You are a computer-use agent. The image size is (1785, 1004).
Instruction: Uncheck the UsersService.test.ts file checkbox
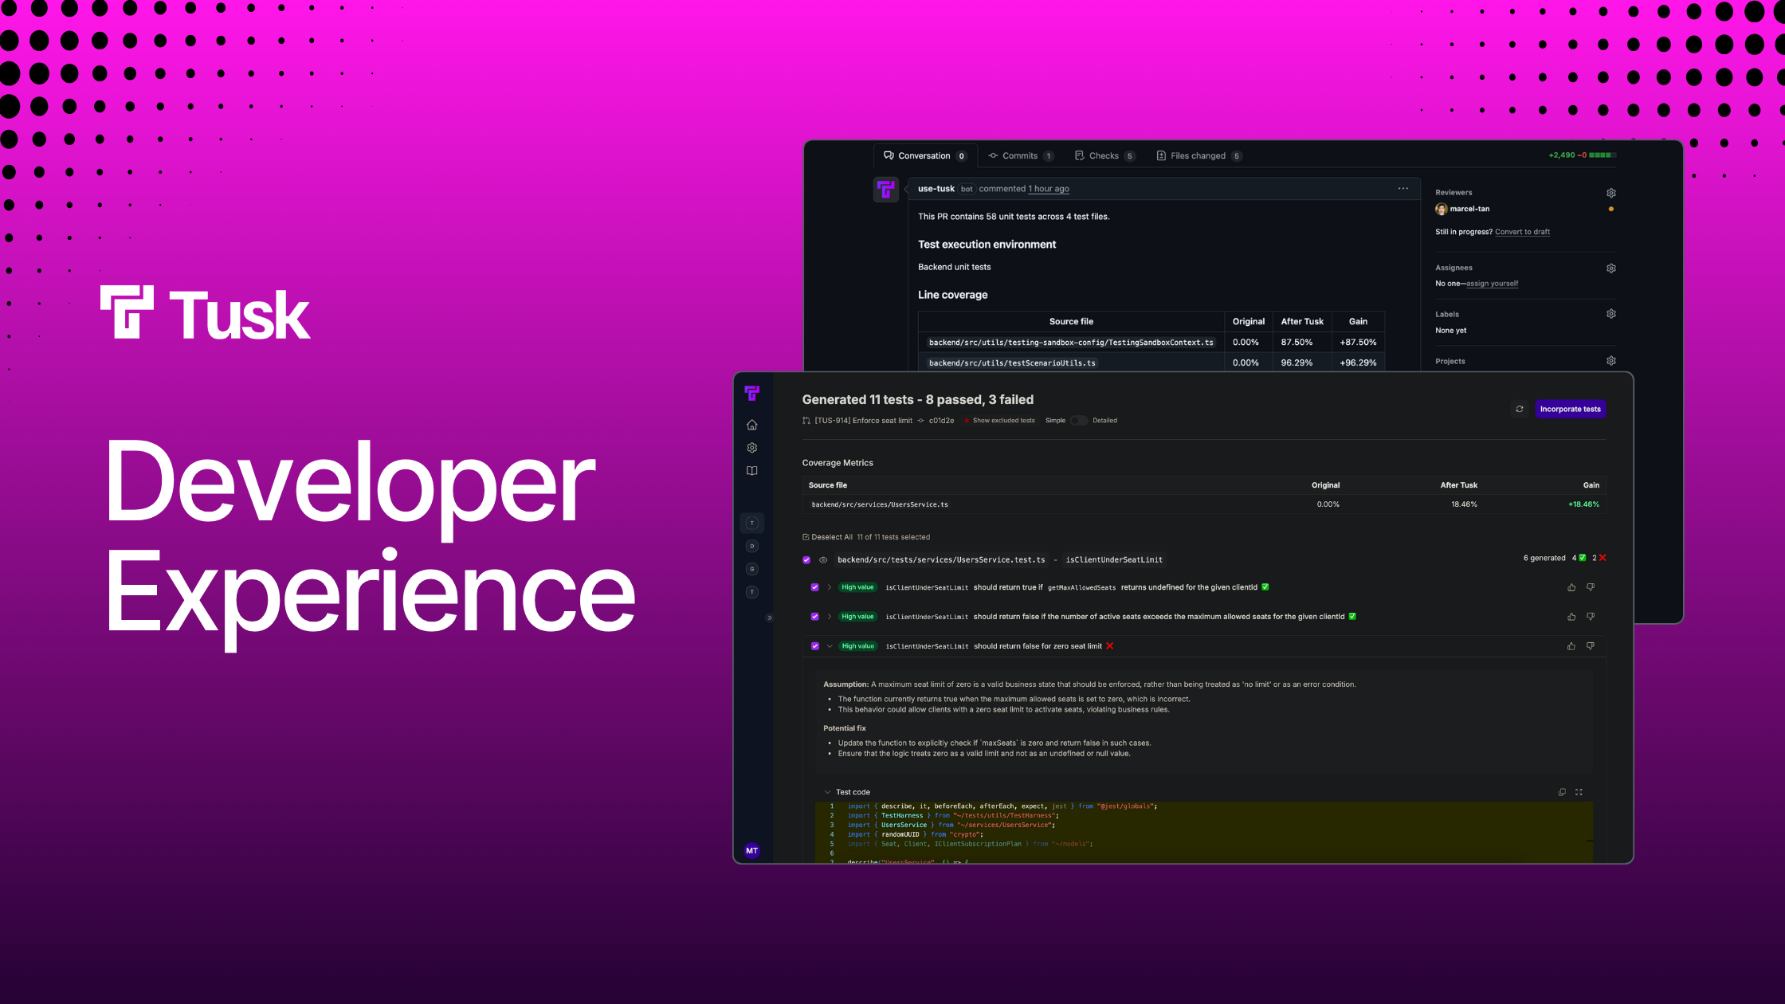click(x=806, y=560)
